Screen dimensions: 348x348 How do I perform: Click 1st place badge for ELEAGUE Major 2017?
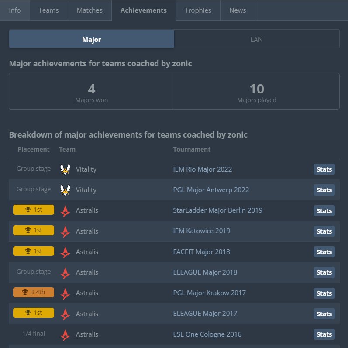click(x=34, y=313)
